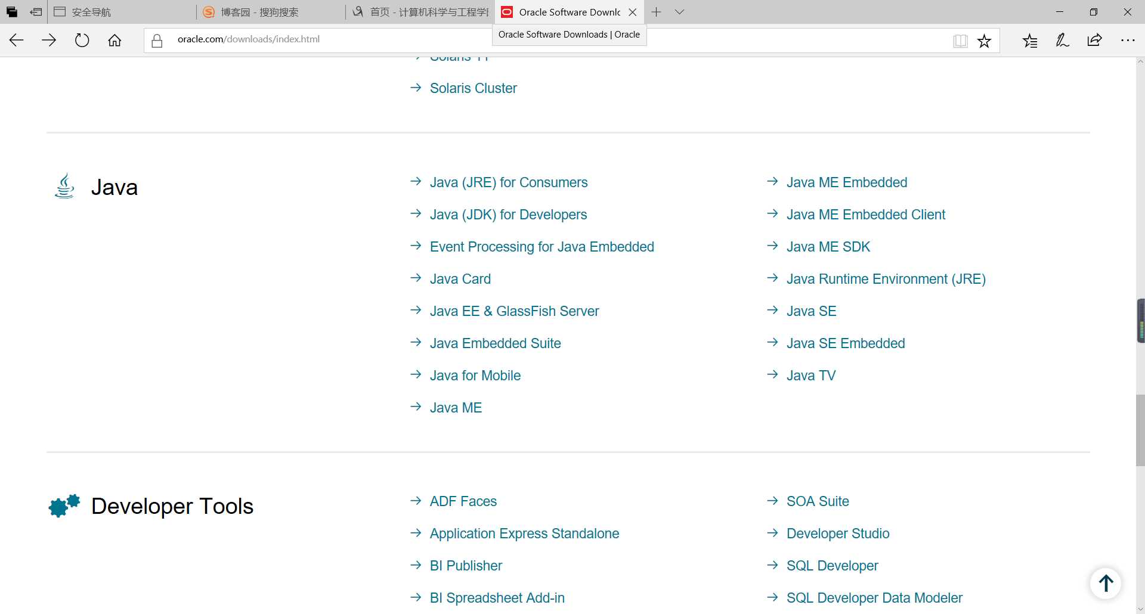Open SQL Developer link
Viewport: 1145px width, 614px height.
832,566
